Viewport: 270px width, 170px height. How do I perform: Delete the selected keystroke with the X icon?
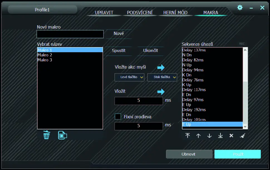click(x=231, y=136)
